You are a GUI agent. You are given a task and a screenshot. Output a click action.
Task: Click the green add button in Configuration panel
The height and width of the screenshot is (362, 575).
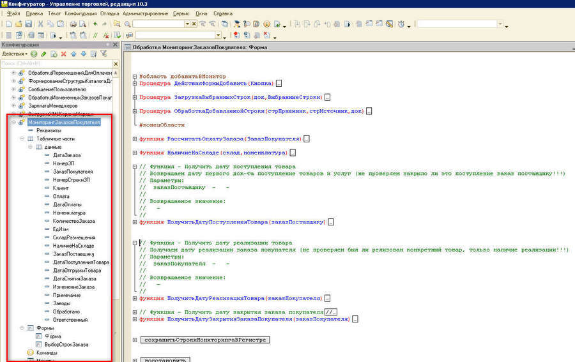(34, 54)
